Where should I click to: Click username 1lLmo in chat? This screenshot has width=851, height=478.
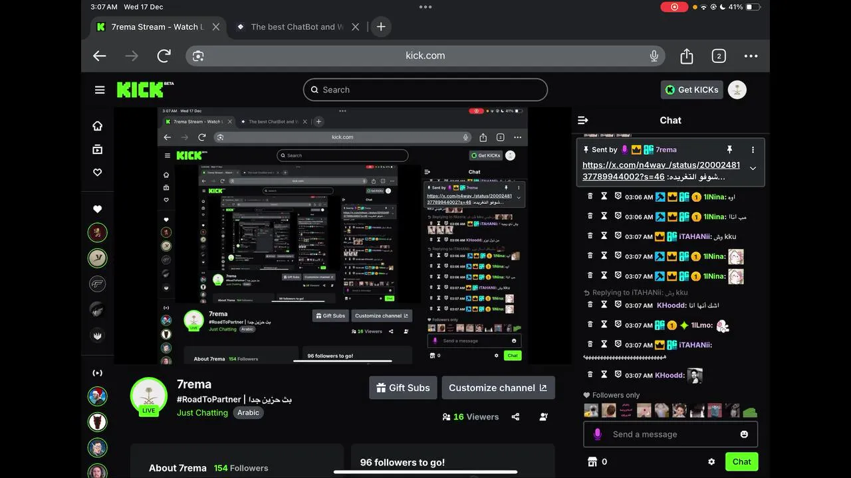[701, 325]
